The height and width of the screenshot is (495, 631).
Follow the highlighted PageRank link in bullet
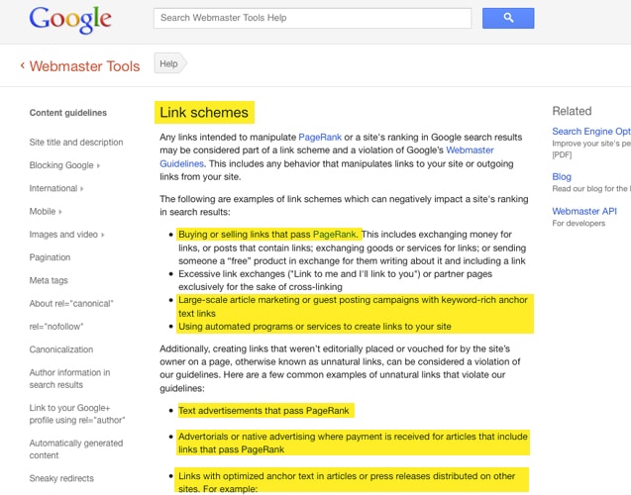[335, 235]
